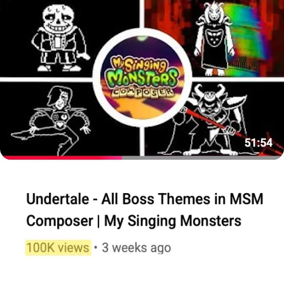Click the green 'Monsters' word in logo

click(x=142, y=78)
